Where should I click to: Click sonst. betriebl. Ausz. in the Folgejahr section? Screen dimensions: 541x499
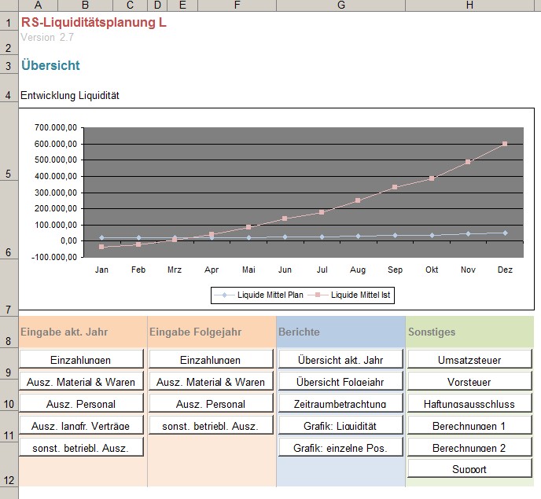211,426
